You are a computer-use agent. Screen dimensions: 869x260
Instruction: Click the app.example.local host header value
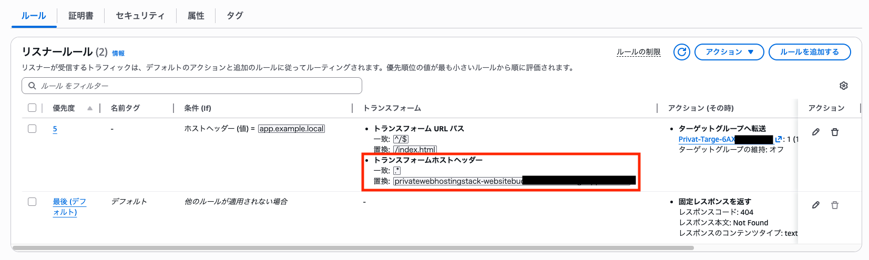(292, 129)
